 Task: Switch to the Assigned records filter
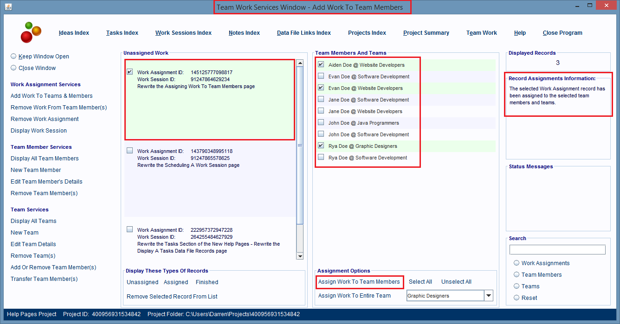click(176, 282)
